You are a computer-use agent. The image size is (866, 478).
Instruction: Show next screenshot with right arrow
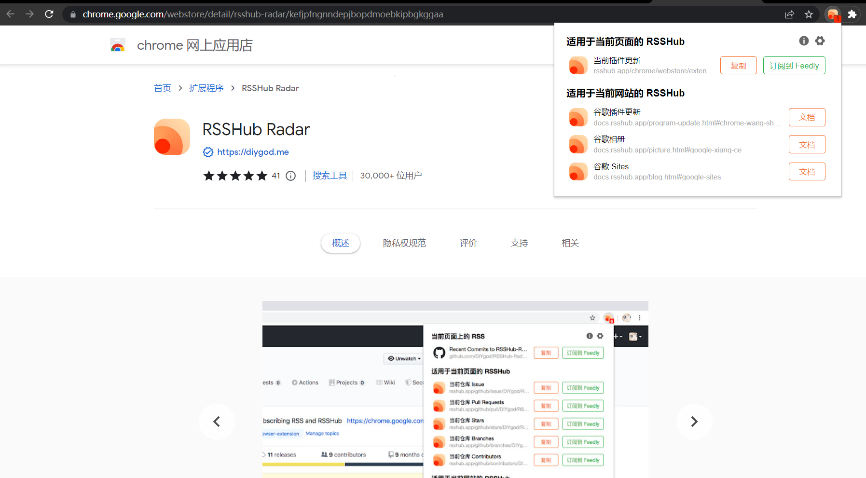click(x=694, y=422)
